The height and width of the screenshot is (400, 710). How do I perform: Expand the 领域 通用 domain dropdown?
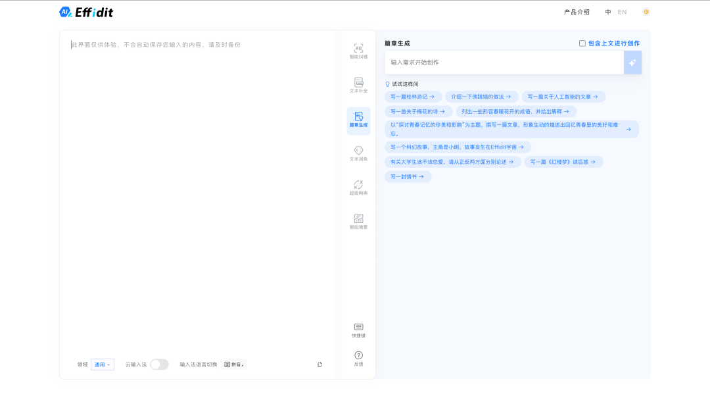pos(102,364)
